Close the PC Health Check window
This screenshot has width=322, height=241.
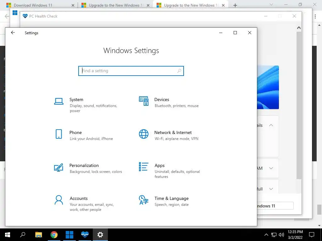[294, 16]
